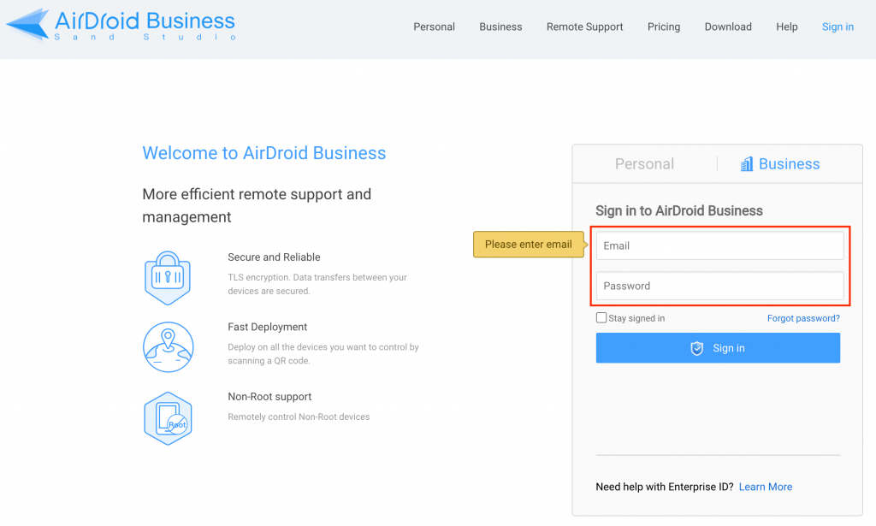Switch to the Personal sign-in tab
Screen dimensions: 876x526
tap(644, 163)
